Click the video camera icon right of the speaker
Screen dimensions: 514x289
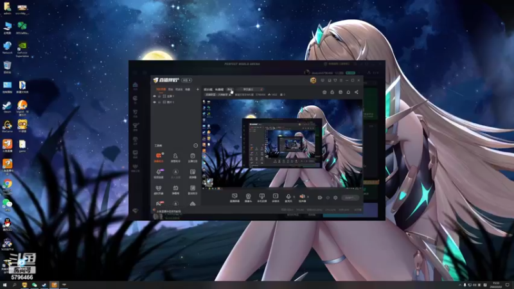click(319, 198)
